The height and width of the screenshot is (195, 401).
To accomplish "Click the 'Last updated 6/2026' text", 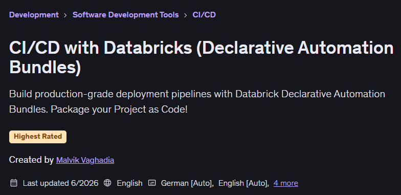I will pyautogui.click(x=60, y=183).
